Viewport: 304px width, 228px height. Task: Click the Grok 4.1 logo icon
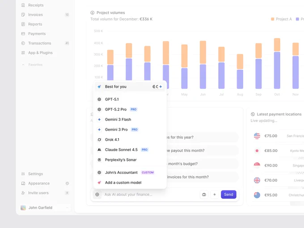tap(99, 139)
